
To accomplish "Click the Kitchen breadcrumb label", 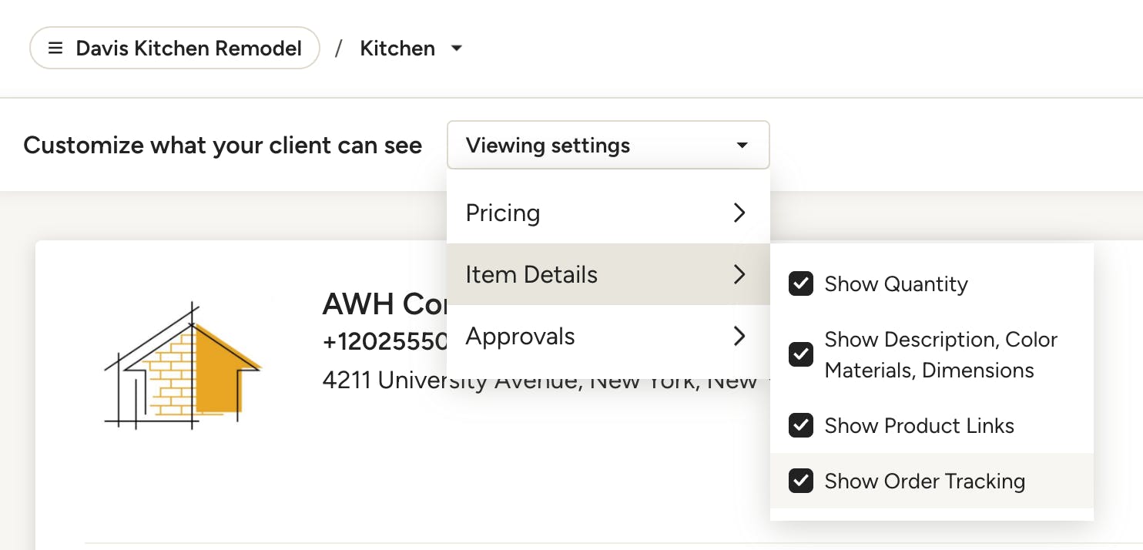I will click(x=397, y=49).
